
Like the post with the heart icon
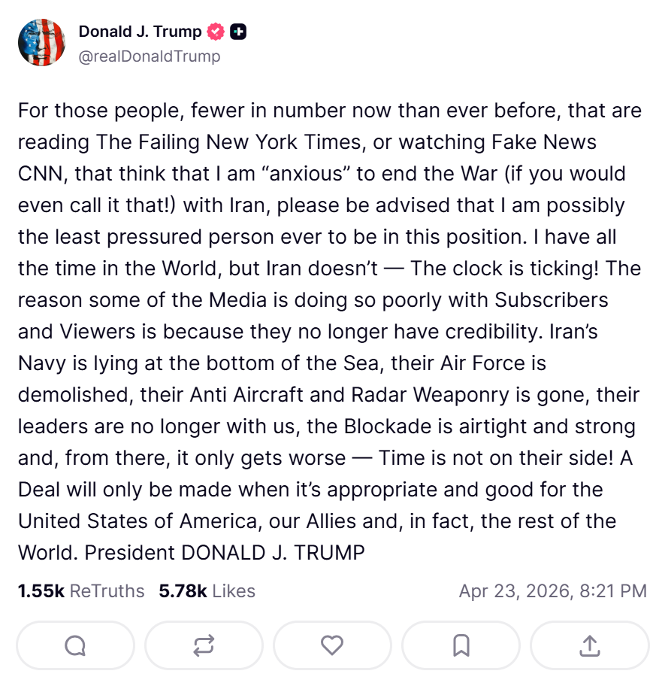tap(332, 645)
